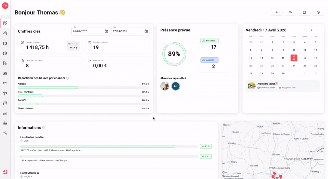Open the dashboard grid icon in sidebar
The width and height of the screenshot is (328, 179).
click(5, 23)
